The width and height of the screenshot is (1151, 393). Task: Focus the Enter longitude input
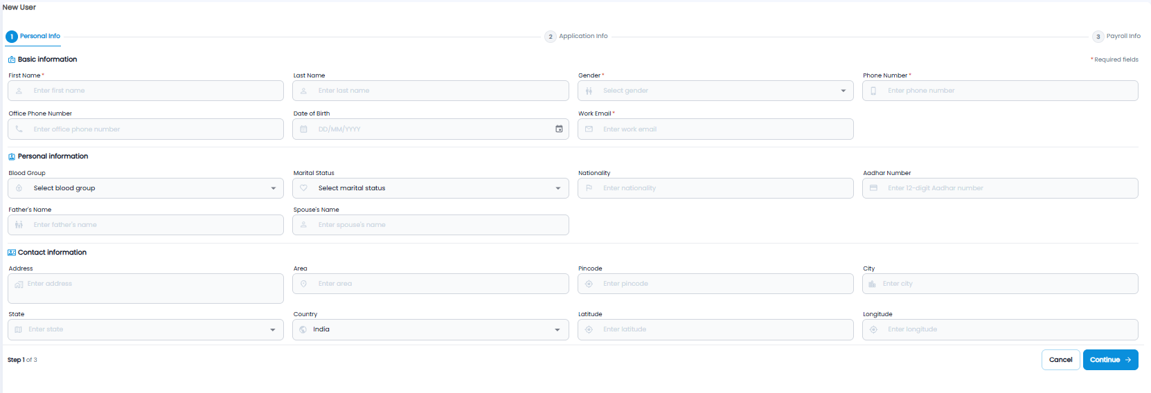click(1000, 330)
